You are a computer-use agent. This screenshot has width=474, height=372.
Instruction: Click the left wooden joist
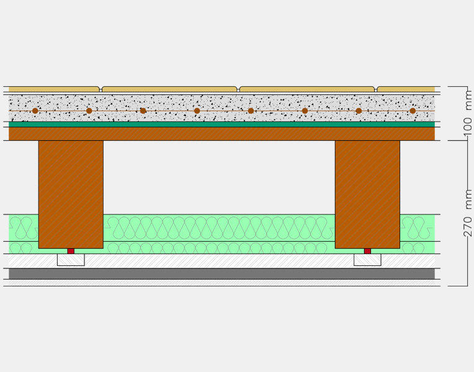[71, 194]
